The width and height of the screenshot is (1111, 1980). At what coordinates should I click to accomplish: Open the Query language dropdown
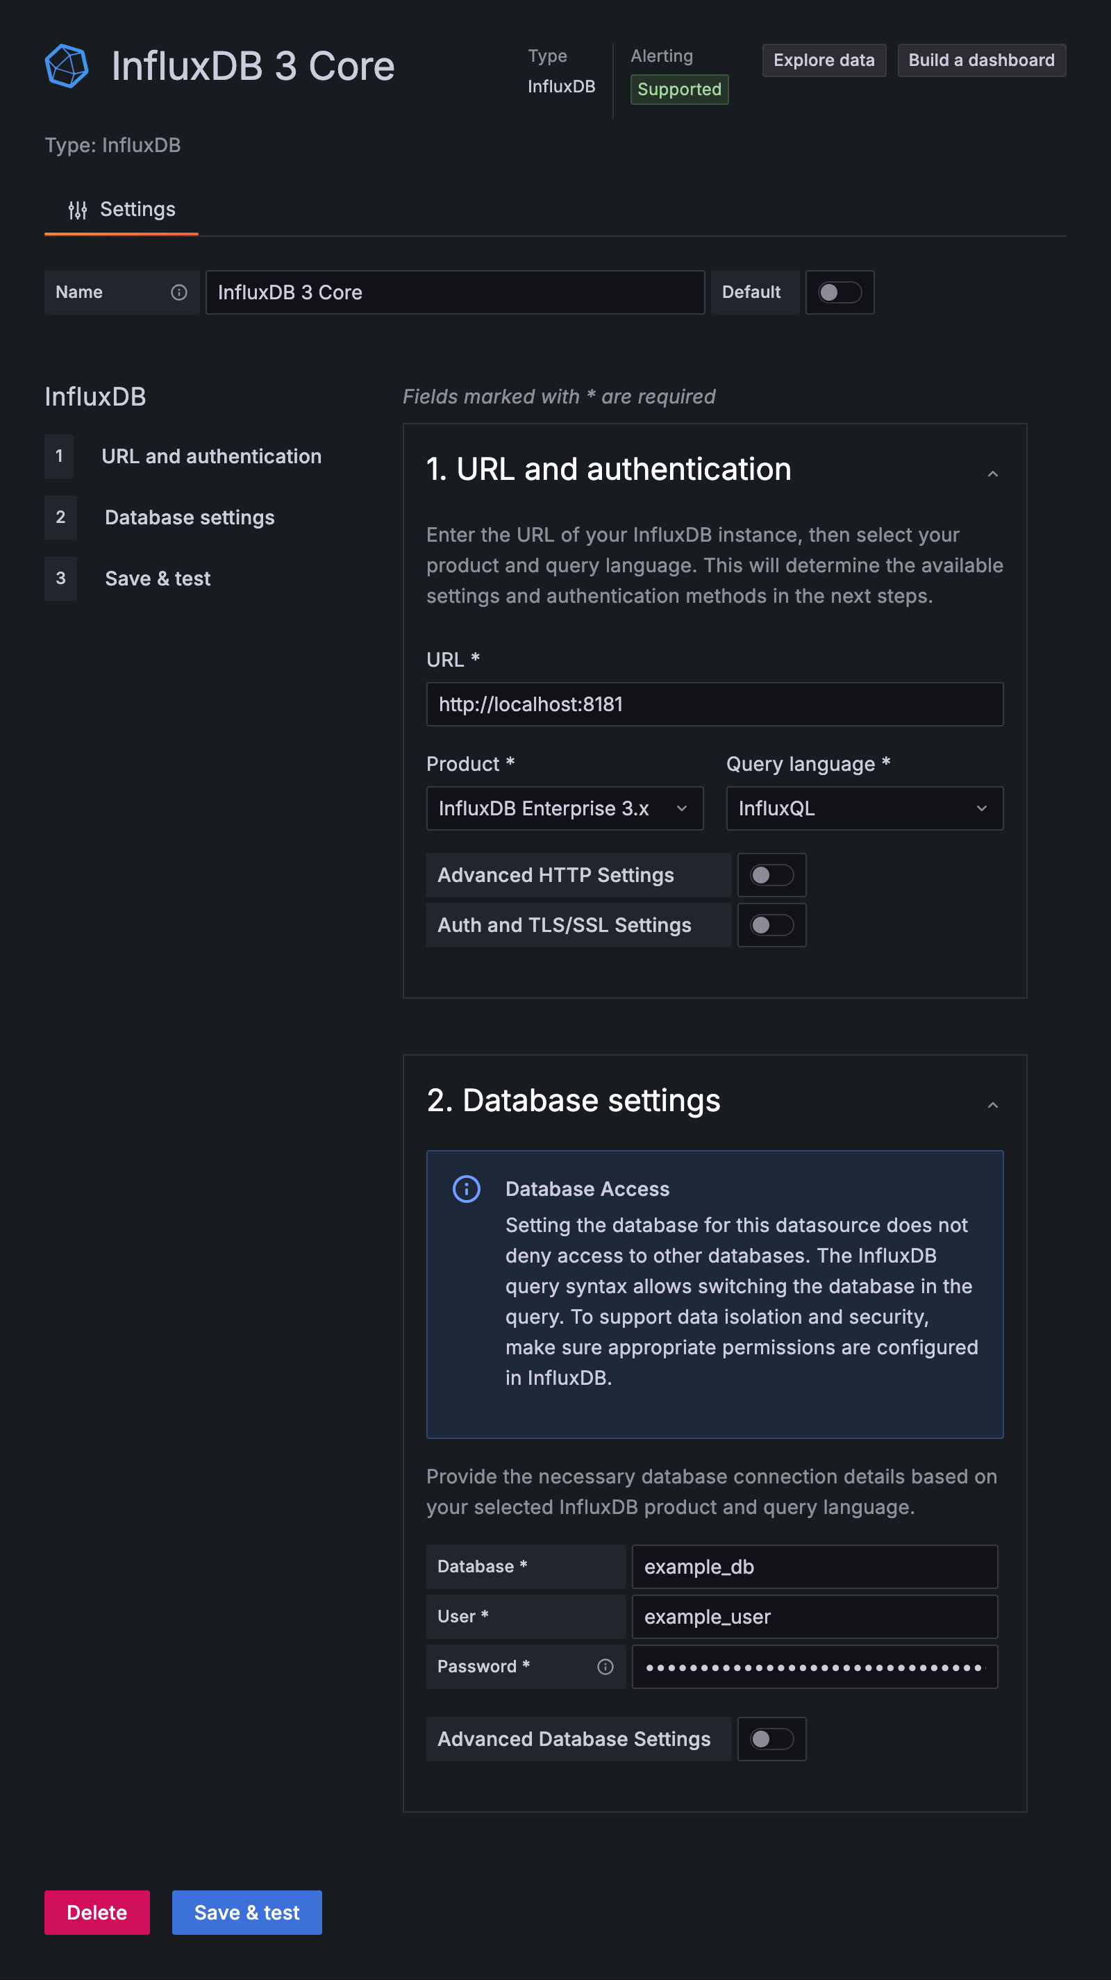click(864, 808)
